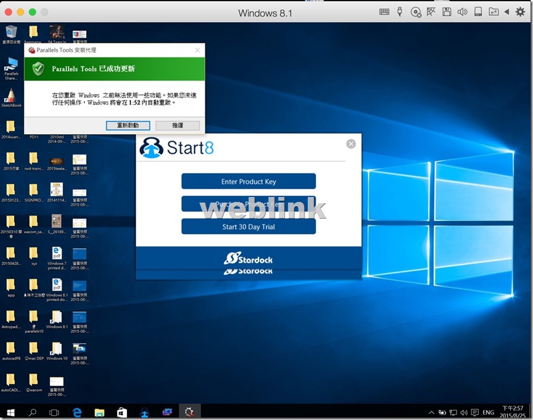Screen dimensions: 533x420
Task: Open the CD/DVD drive icon in Parallels bar
Action: [x=416, y=12]
